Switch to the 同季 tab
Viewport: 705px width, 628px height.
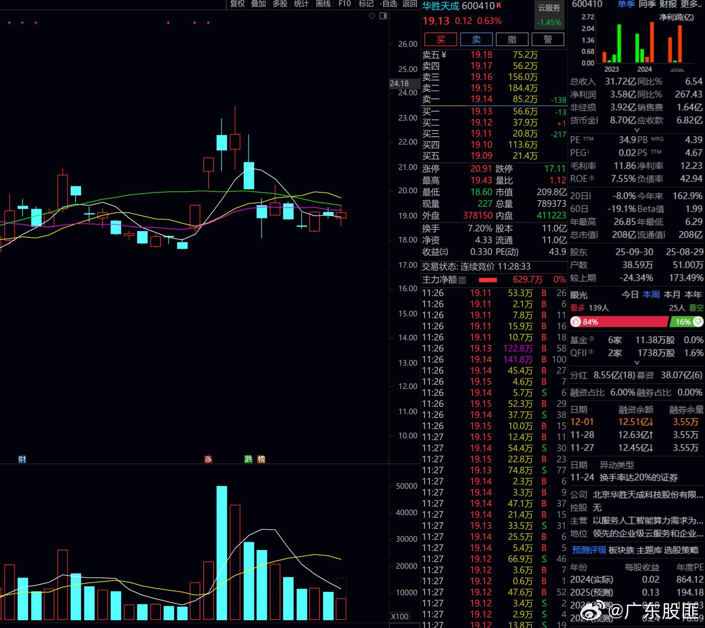(647, 4)
